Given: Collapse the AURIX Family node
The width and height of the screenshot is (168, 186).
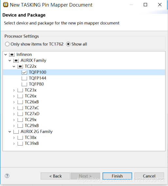Looking at the screenshot, I should tap(10, 61).
